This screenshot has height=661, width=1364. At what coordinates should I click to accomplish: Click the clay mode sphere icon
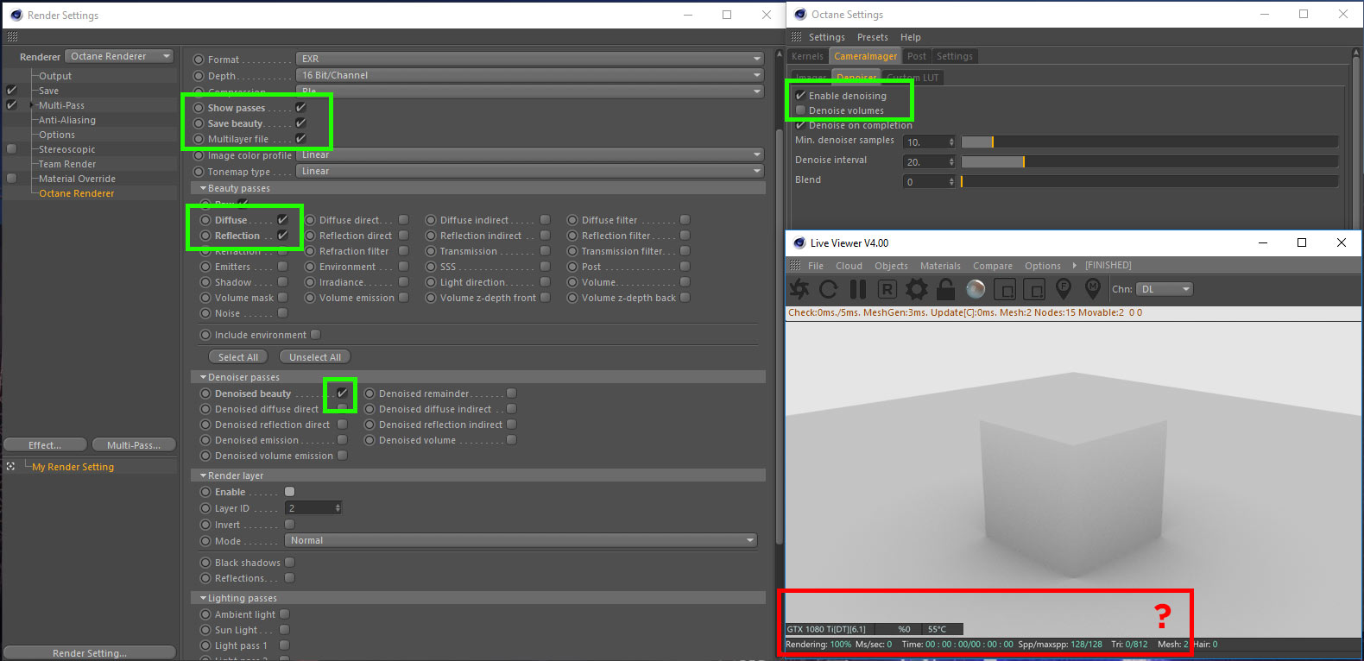(976, 289)
